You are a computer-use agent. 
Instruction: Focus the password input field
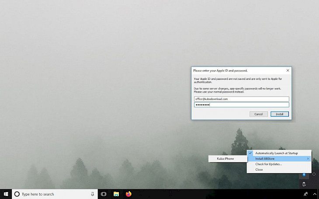coord(242,105)
